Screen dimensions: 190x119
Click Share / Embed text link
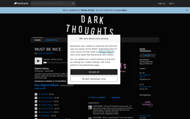pos(98,97)
